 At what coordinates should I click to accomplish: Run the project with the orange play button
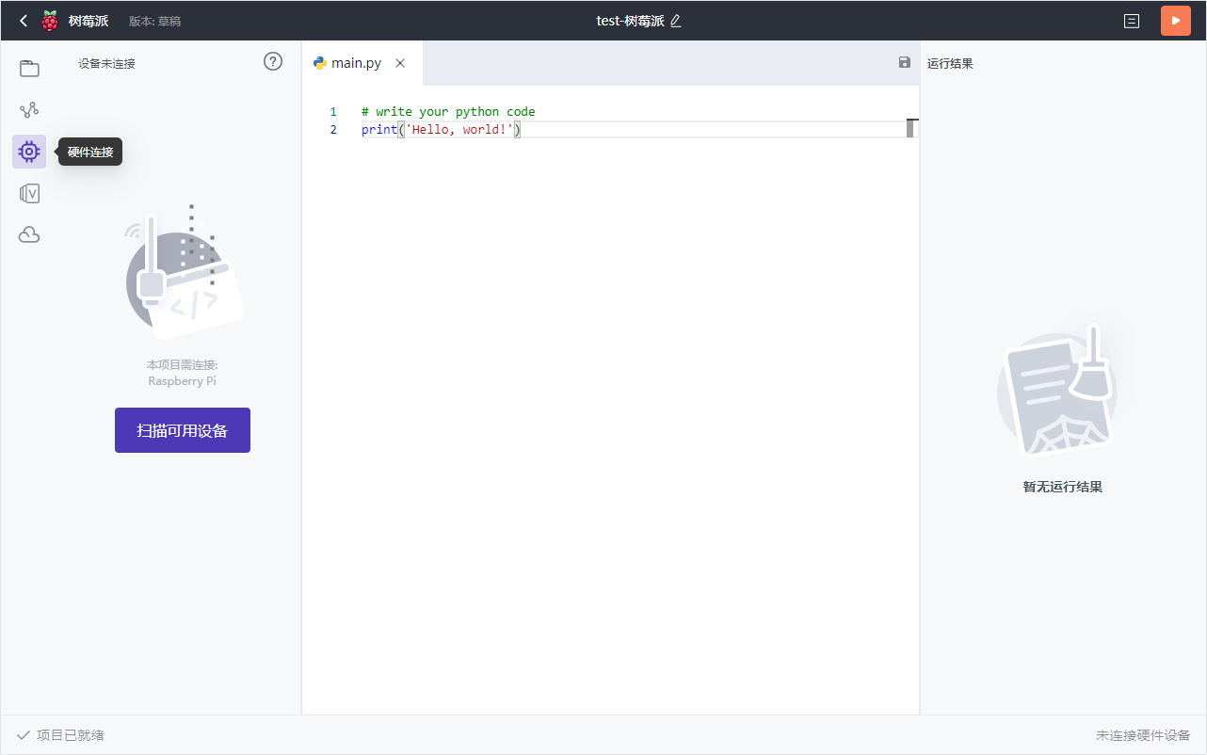pos(1175,20)
